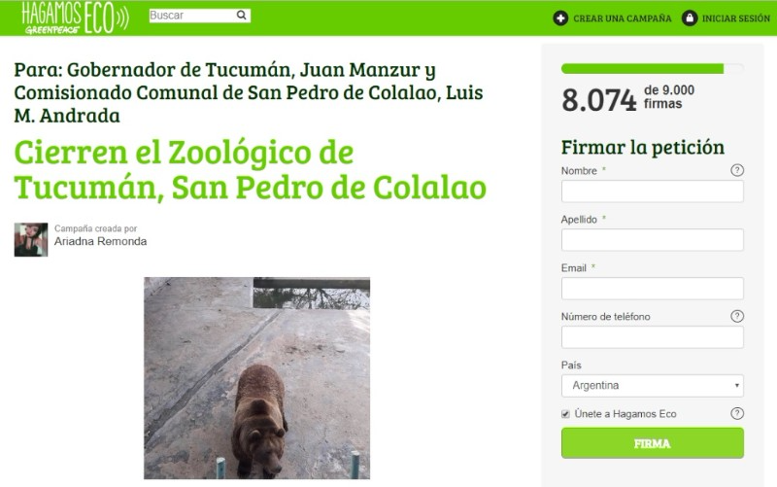Click the signatures progress bar
This screenshot has height=487, width=777.
pos(652,69)
